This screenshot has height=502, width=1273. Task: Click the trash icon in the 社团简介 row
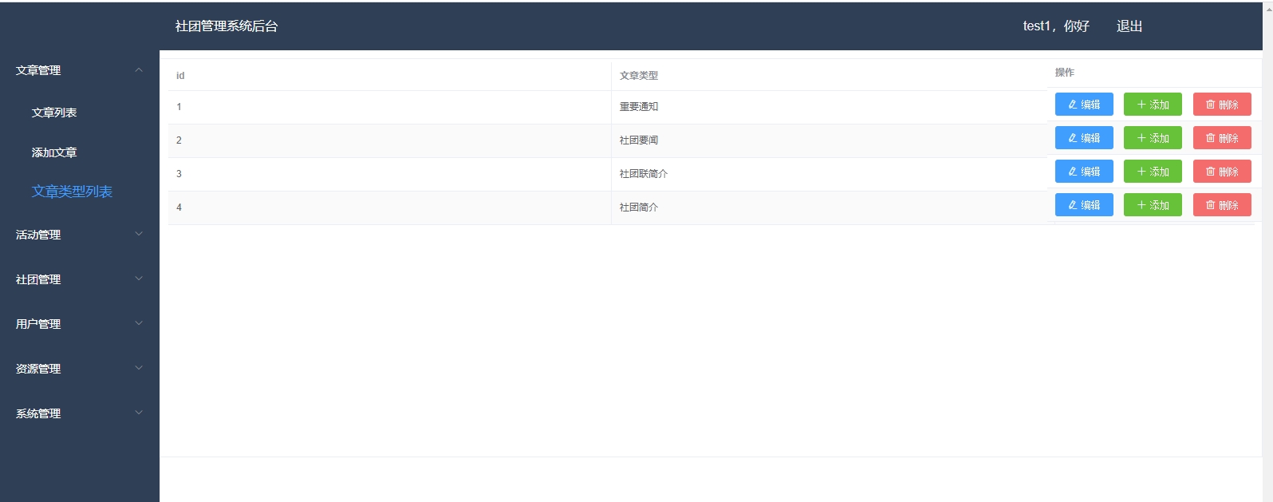tap(1211, 205)
